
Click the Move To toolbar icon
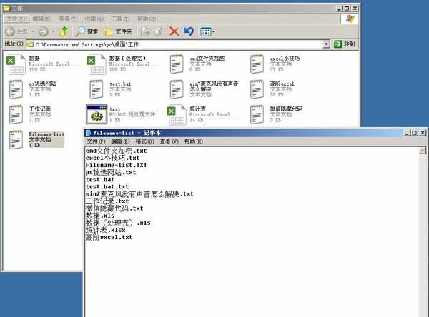145,31
